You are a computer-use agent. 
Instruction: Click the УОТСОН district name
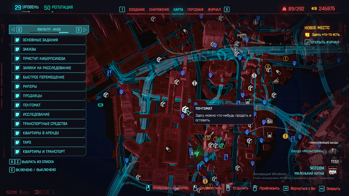click(x=317, y=168)
